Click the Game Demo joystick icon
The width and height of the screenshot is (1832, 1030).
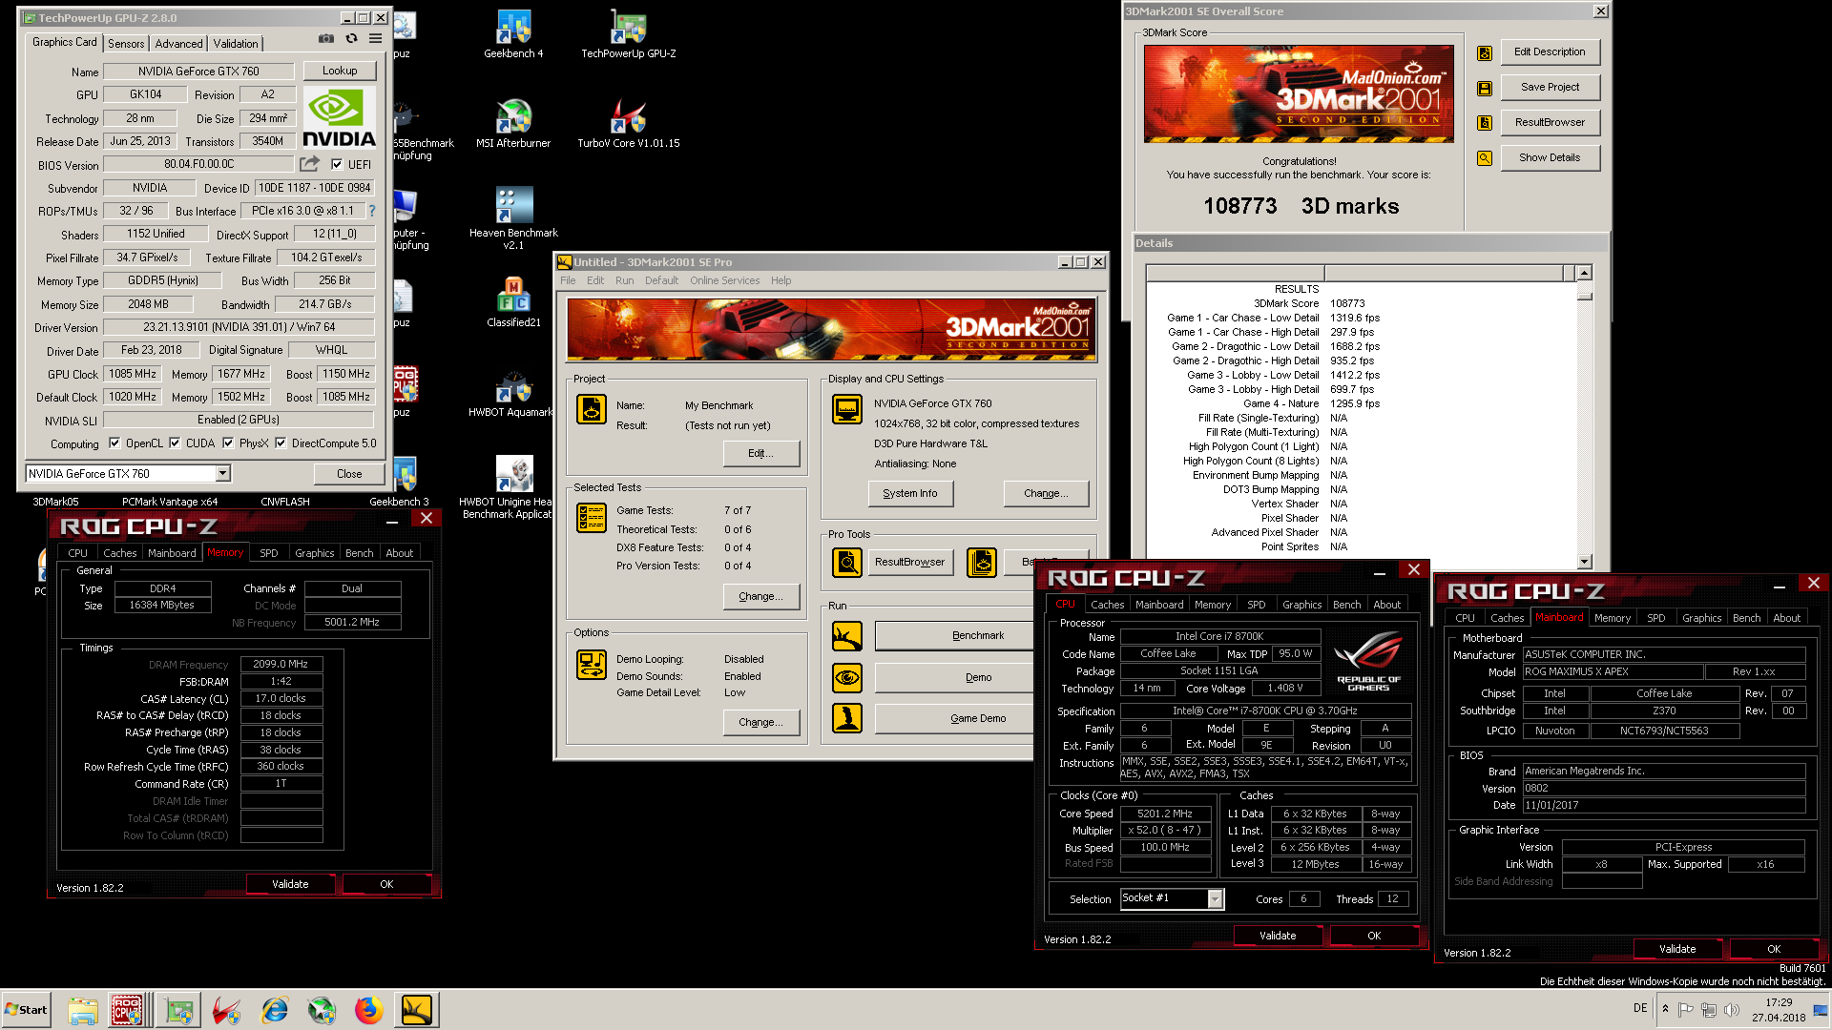[x=847, y=718]
